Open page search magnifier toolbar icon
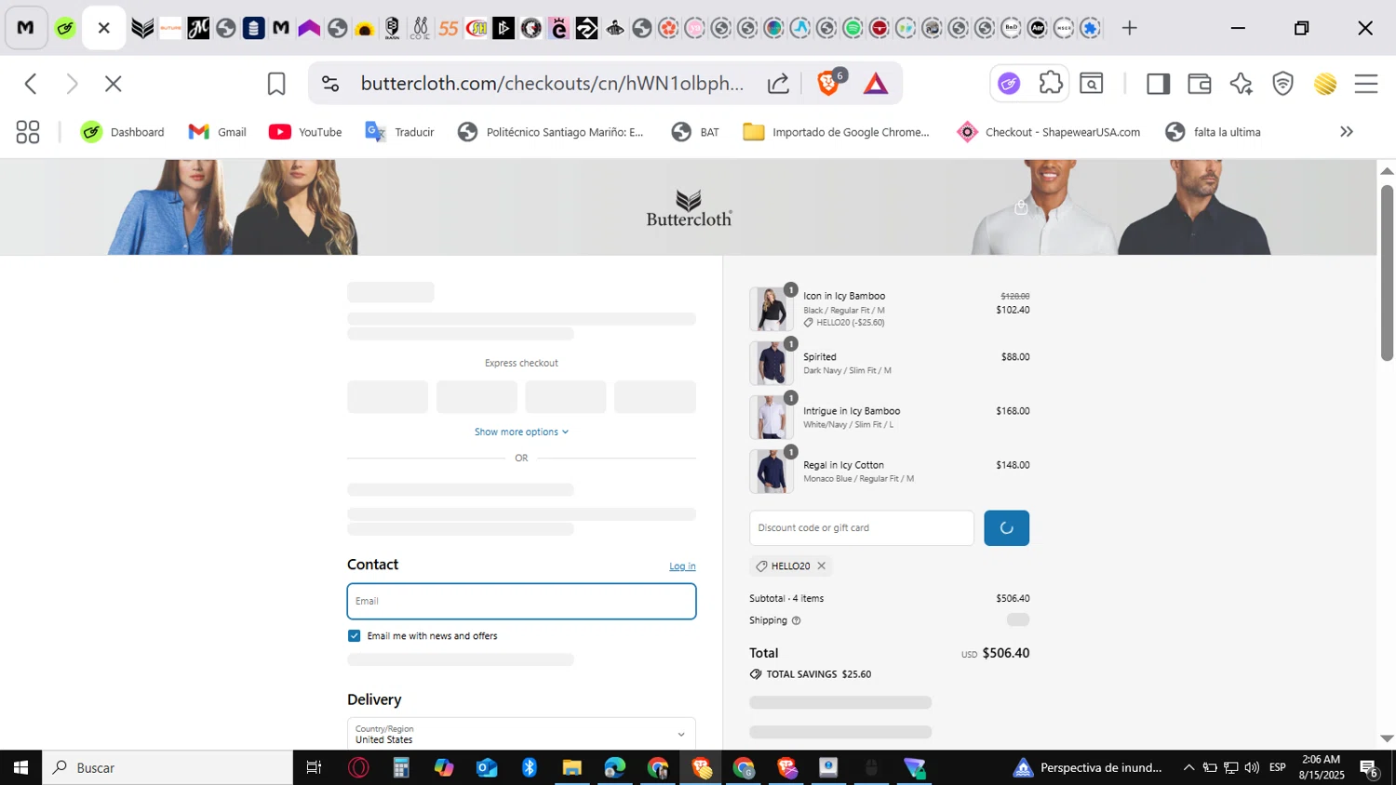The image size is (1396, 785). (x=1092, y=84)
